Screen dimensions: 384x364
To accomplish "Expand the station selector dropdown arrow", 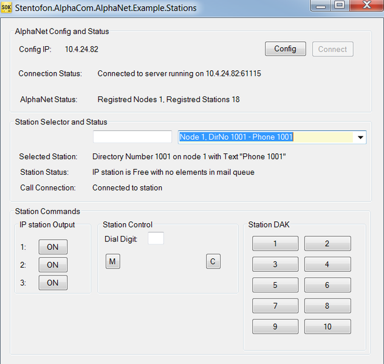I will (x=360, y=137).
